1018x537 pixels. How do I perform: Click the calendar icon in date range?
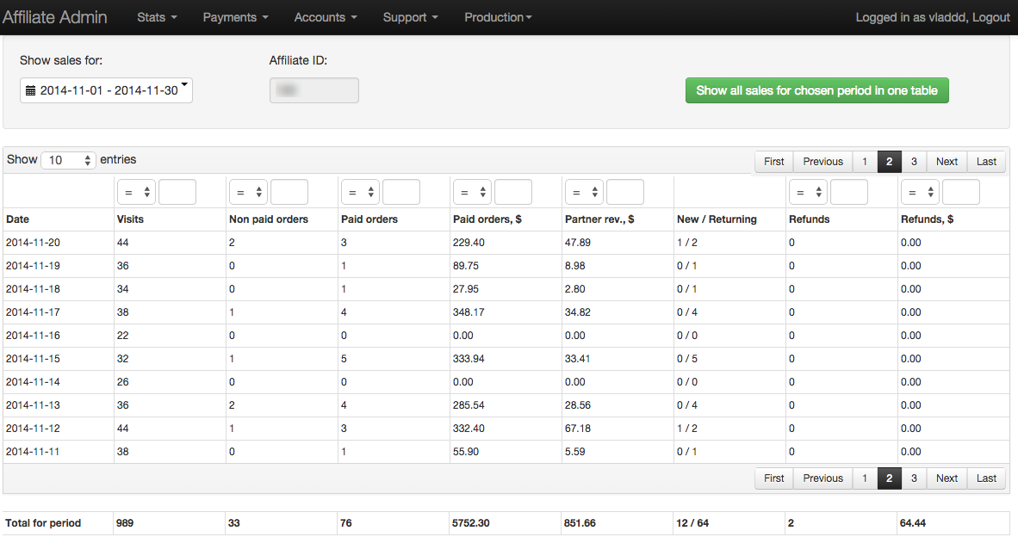[x=31, y=90]
